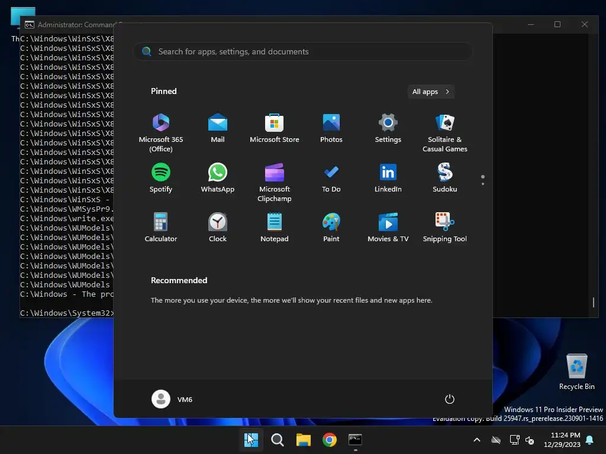Image resolution: width=606 pixels, height=454 pixels.
Task: Launch WhatsApp from pinned apps
Action: tap(218, 177)
